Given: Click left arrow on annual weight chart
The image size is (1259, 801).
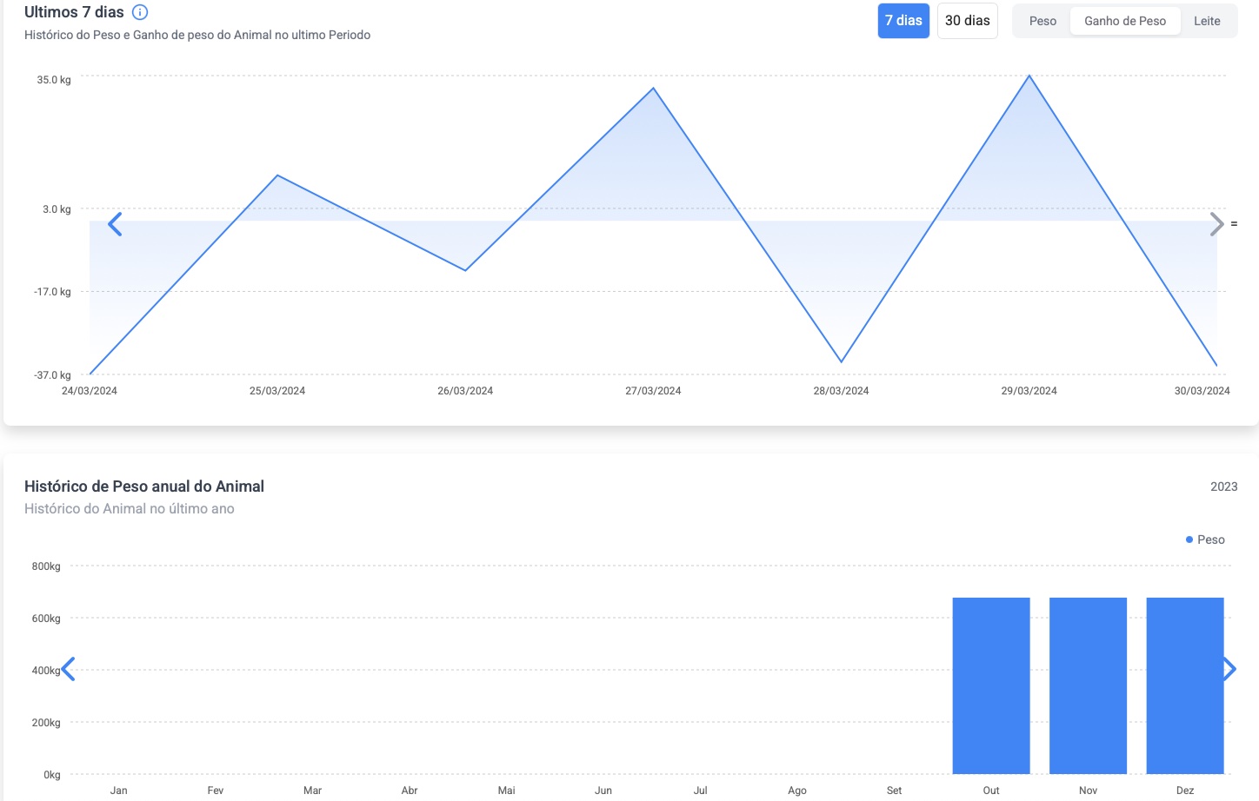Looking at the screenshot, I should [69, 669].
